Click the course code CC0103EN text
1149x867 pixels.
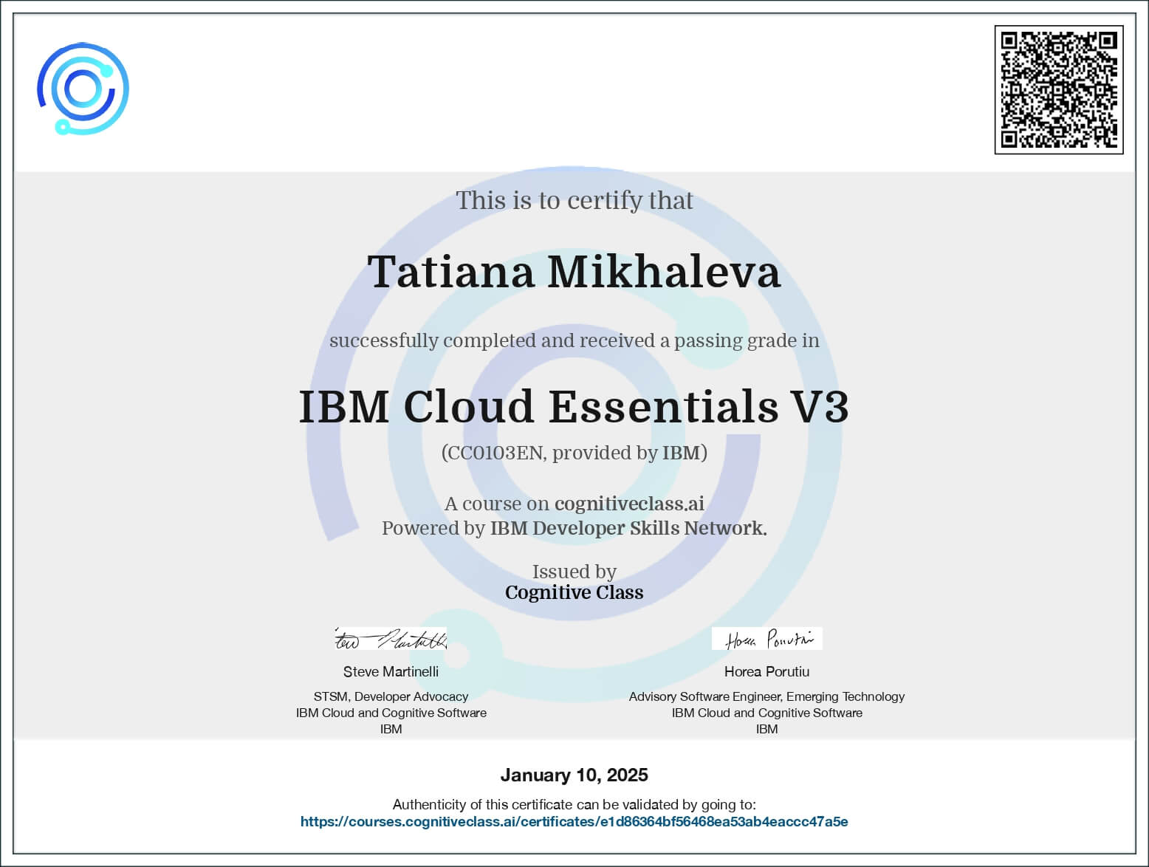tap(495, 453)
